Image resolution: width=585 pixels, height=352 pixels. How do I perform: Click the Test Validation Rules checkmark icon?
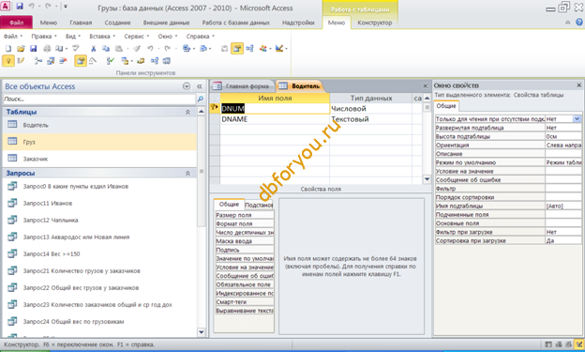coord(110,61)
